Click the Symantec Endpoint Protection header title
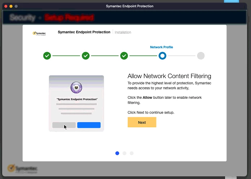This screenshot has width=251, height=179. tap(84, 32)
